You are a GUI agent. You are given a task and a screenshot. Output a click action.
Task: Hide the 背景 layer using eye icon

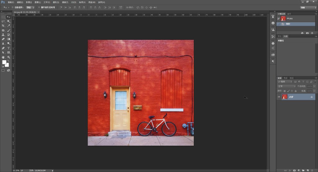click(279, 97)
